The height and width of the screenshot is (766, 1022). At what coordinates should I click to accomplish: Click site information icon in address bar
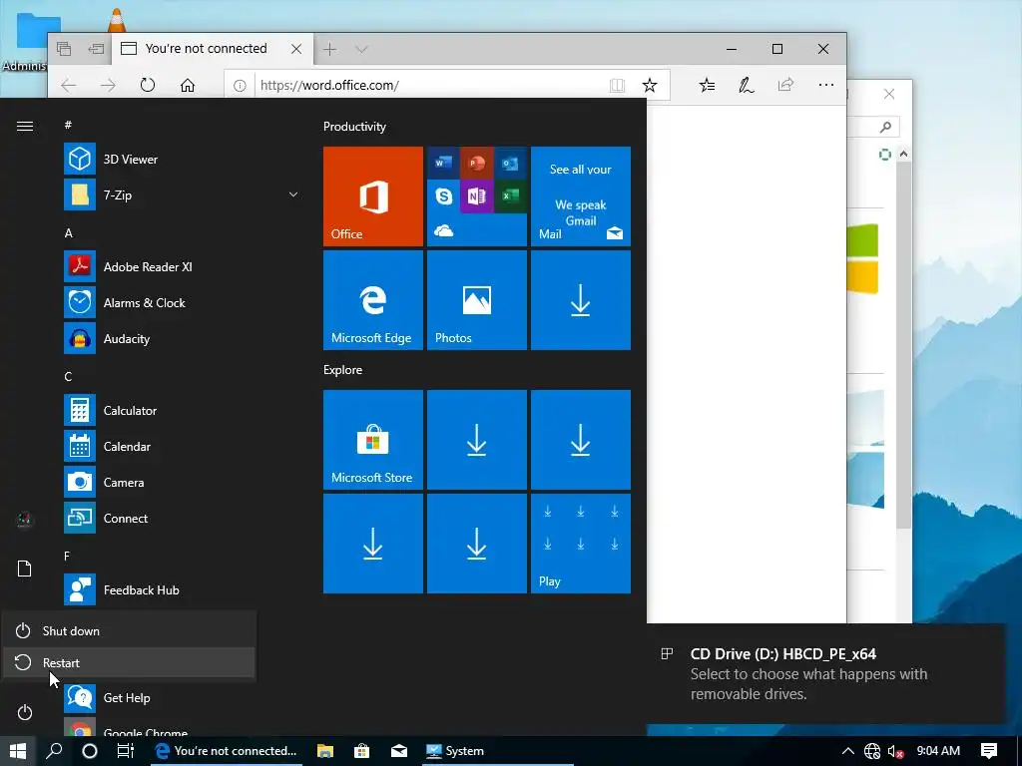[x=240, y=86]
